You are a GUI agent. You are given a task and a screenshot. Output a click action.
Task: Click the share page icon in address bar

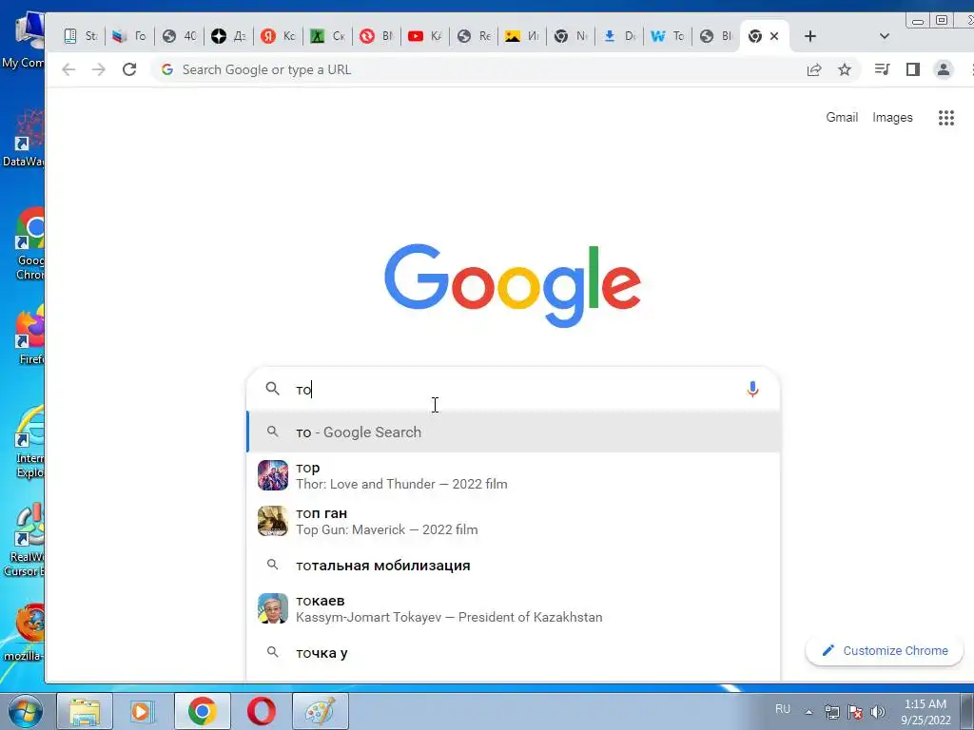coord(814,69)
